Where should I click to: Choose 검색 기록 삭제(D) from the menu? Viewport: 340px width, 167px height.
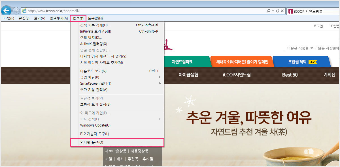pyautogui.click(x=117, y=25)
